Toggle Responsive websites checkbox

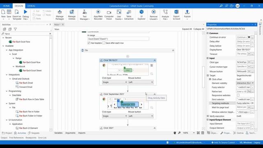(238, 95)
